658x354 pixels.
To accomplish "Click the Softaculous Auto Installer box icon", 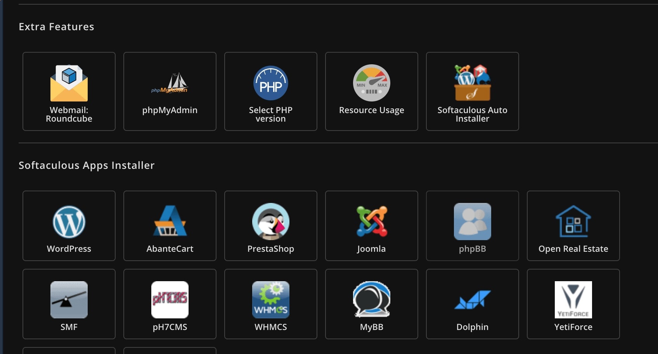I will pos(473,83).
